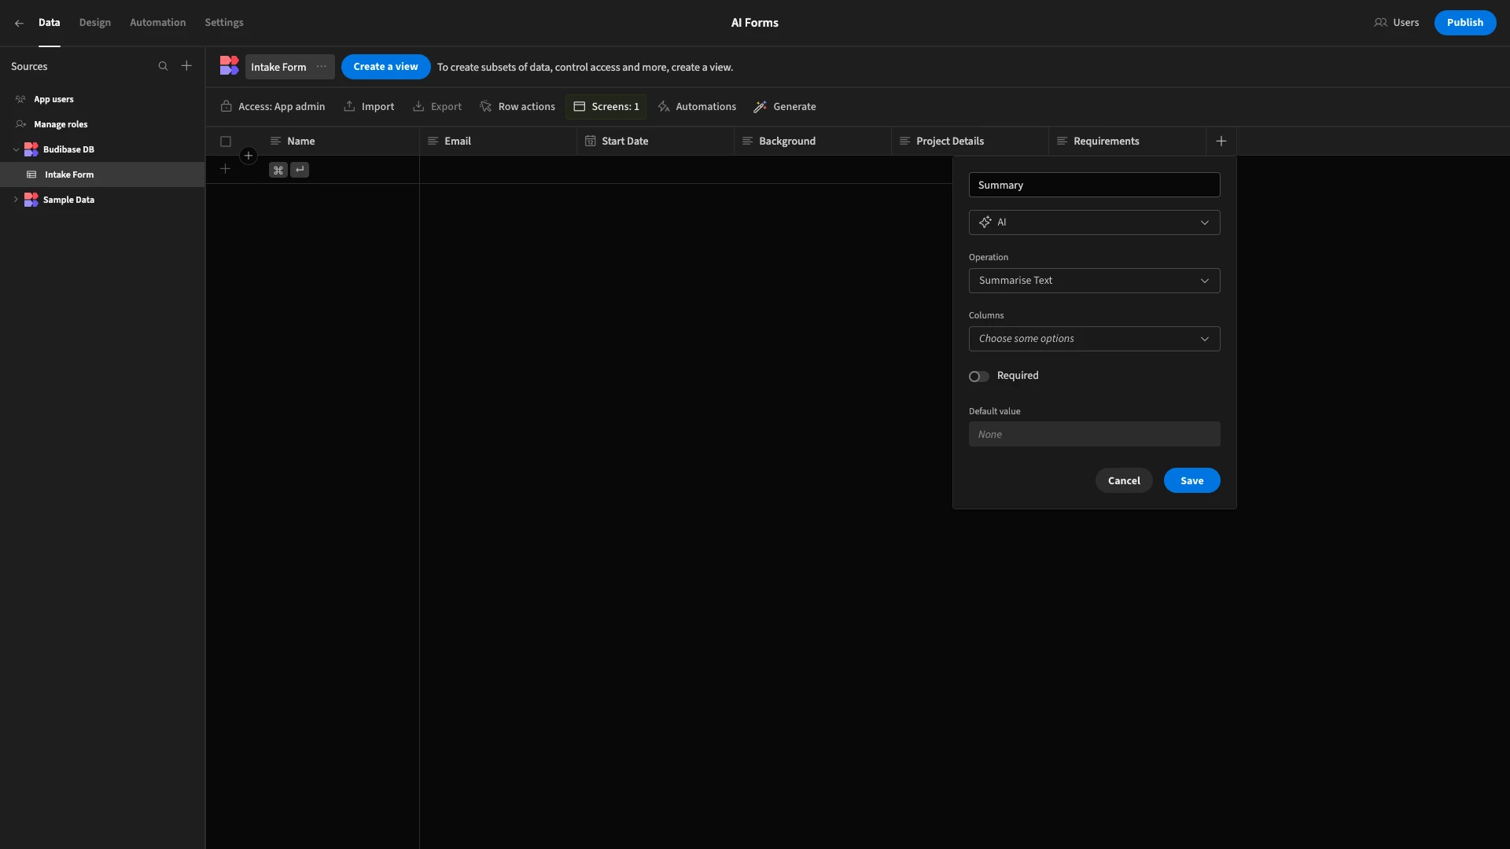Open the sources search icon
1510x849 pixels.
(163, 66)
